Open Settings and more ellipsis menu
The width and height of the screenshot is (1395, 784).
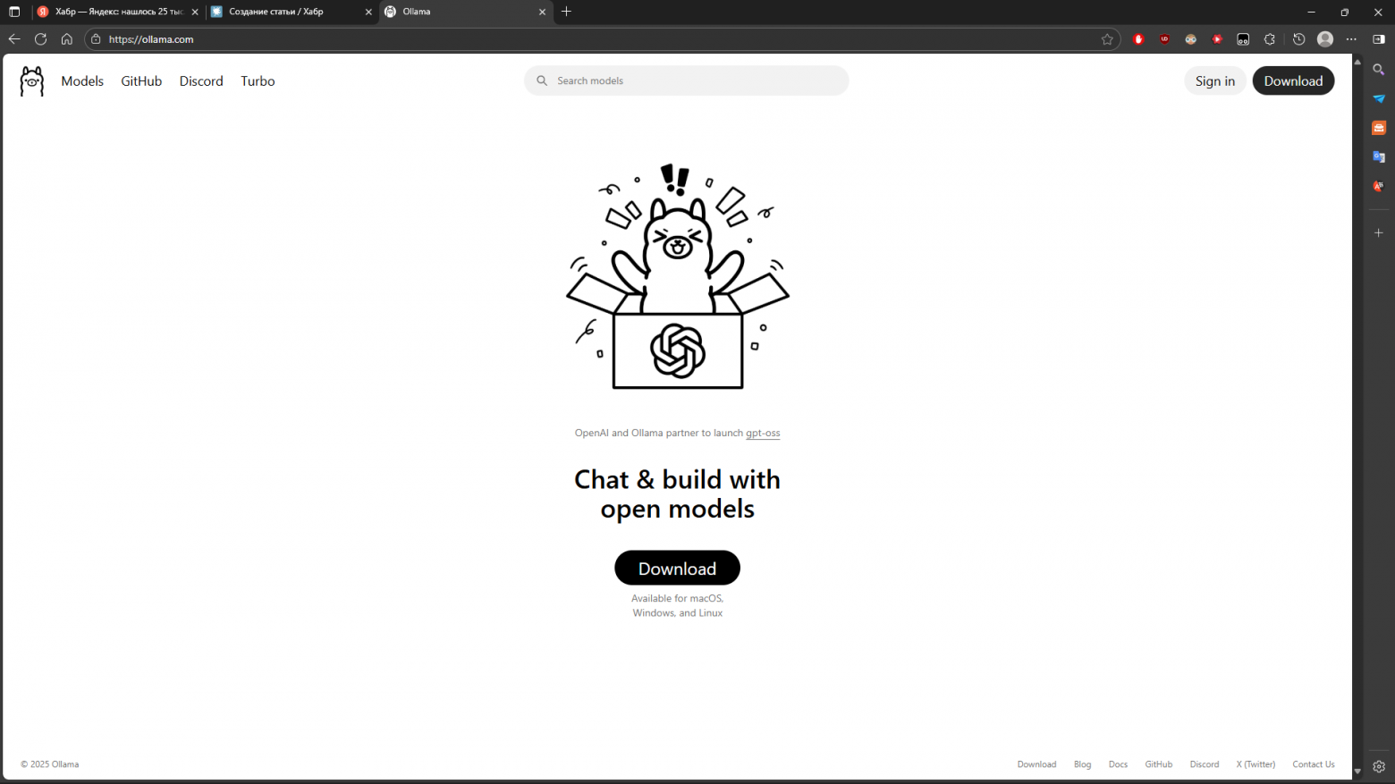point(1351,39)
